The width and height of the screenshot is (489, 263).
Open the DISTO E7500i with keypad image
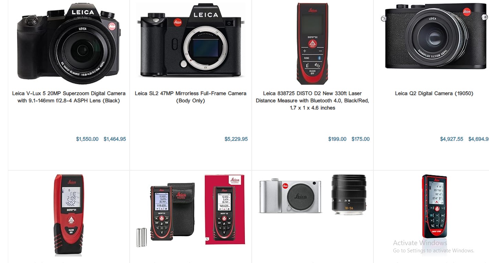point(435,207)
